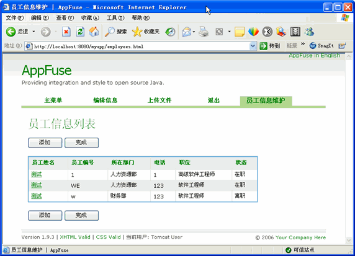Open the Home page icon
This screenshot has width=355, height=256.
(94, 32)
